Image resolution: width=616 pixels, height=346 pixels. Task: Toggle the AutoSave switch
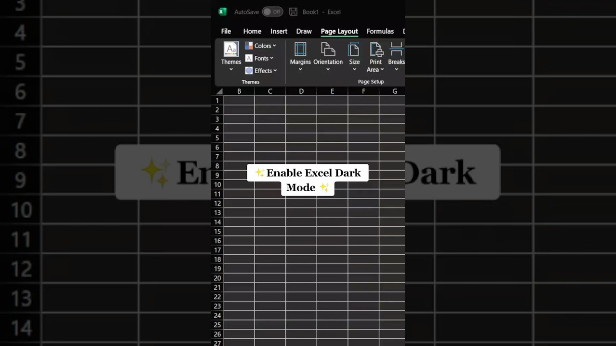272,12
